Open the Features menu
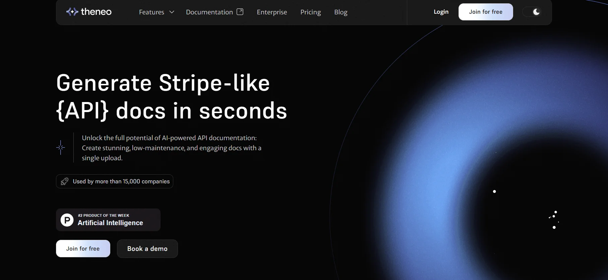608x280 pixels. [x=151, y=12]
